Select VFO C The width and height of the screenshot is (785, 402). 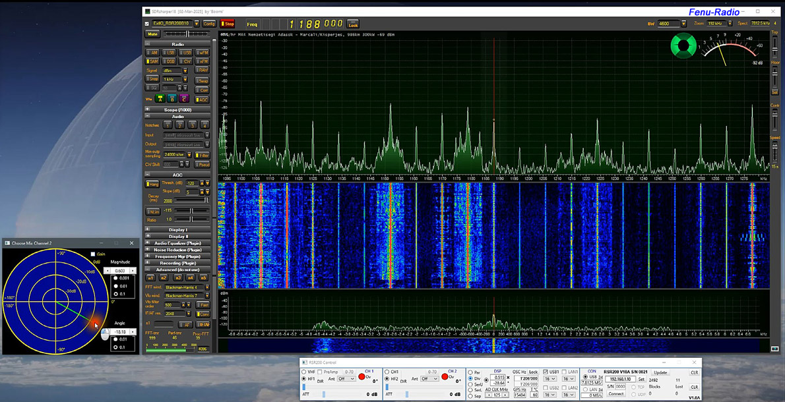point(184,98)
